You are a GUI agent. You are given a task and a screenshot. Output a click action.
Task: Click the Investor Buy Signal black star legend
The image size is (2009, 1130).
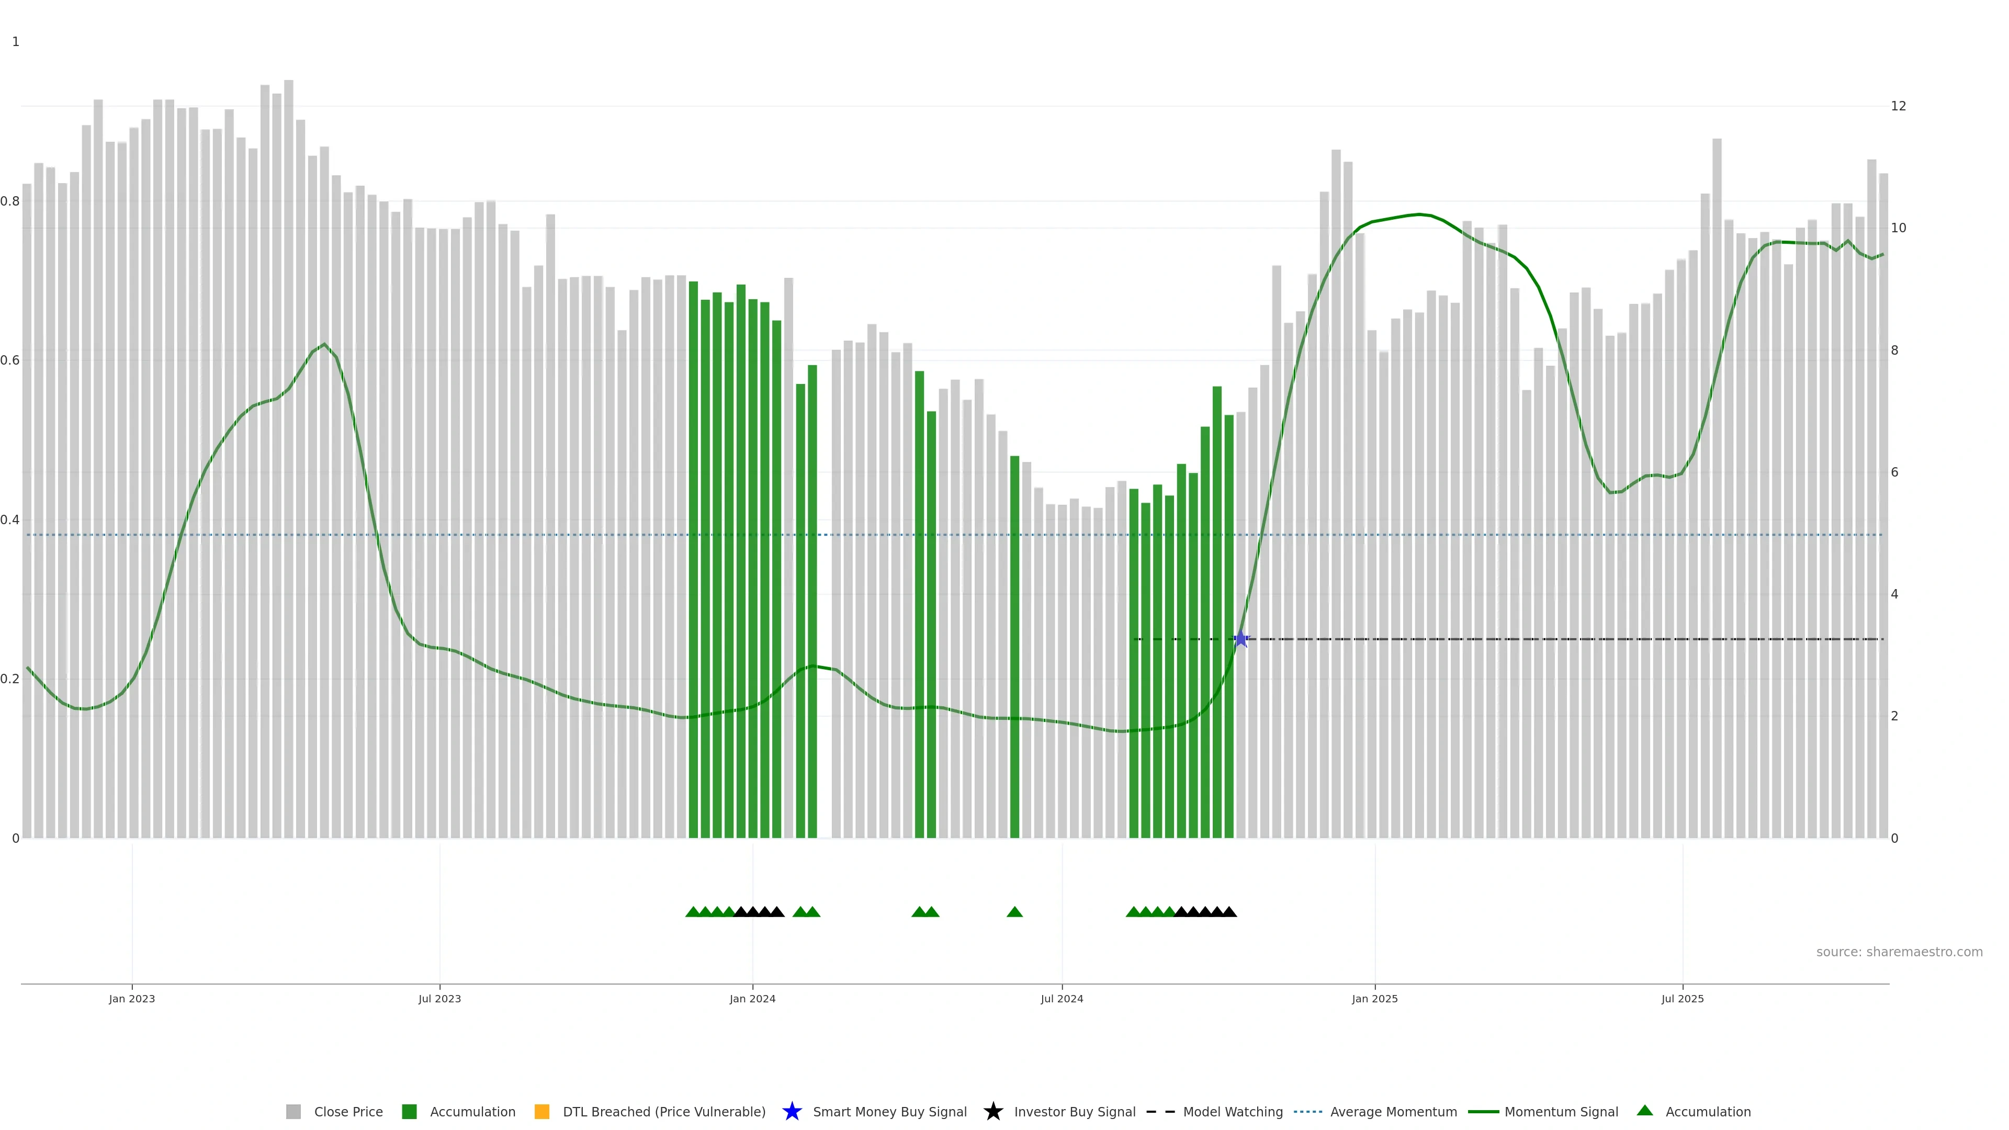(x=993, y=1111)
